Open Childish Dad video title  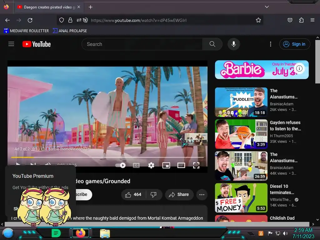click(282, 218)
